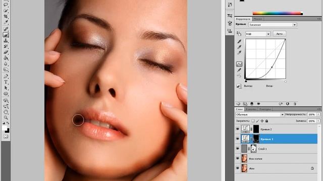Toggle clipping display icon beside Выход
Image resolution: width=323 pixels, height=181 pixels.
click(239, 86)
